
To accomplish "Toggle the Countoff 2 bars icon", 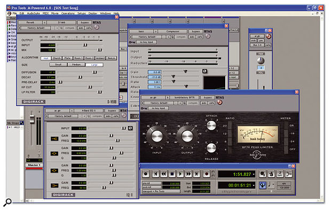I will click(280, 174).
